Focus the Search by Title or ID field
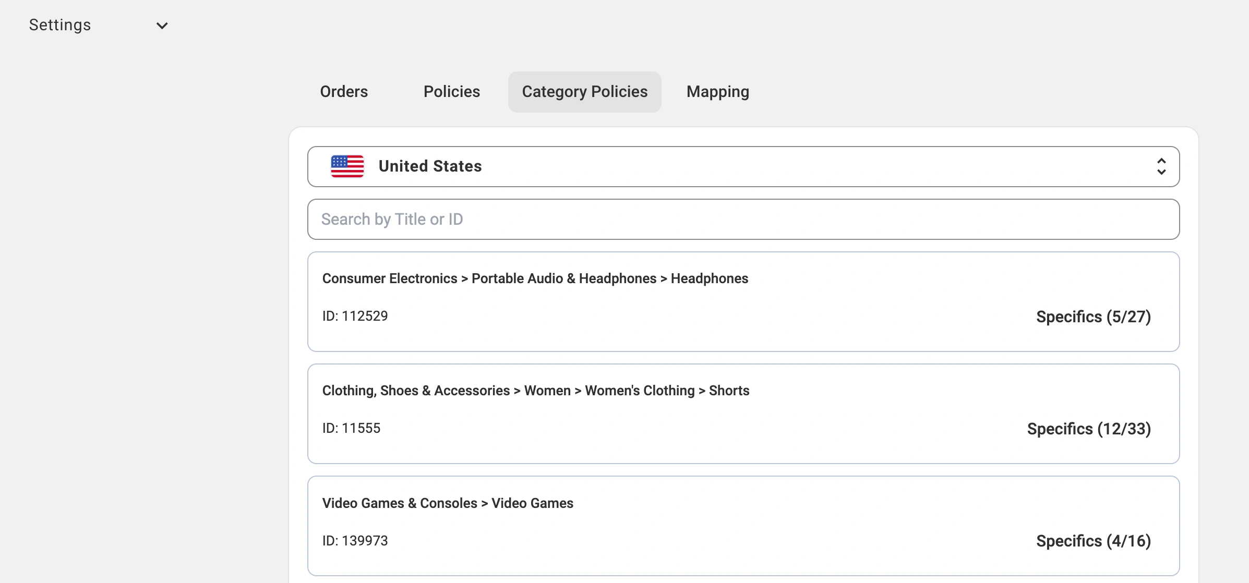This screenshot has height=583, width=1249. coord(743,219)
